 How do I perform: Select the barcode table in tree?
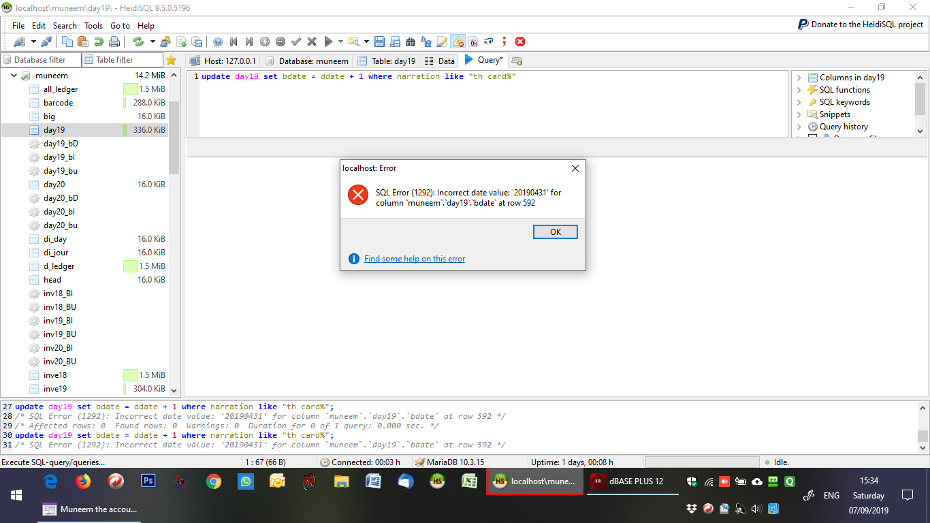58,103
